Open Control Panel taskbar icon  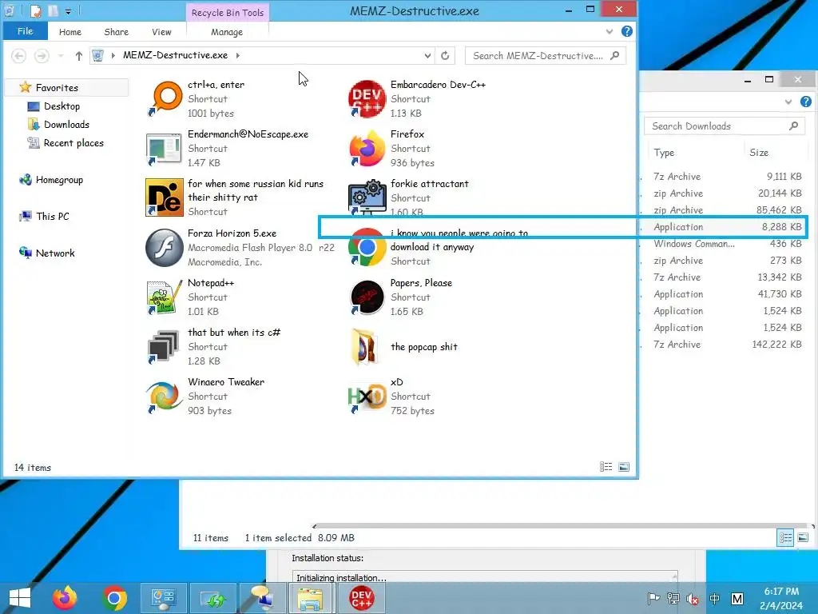pos(163,598)
